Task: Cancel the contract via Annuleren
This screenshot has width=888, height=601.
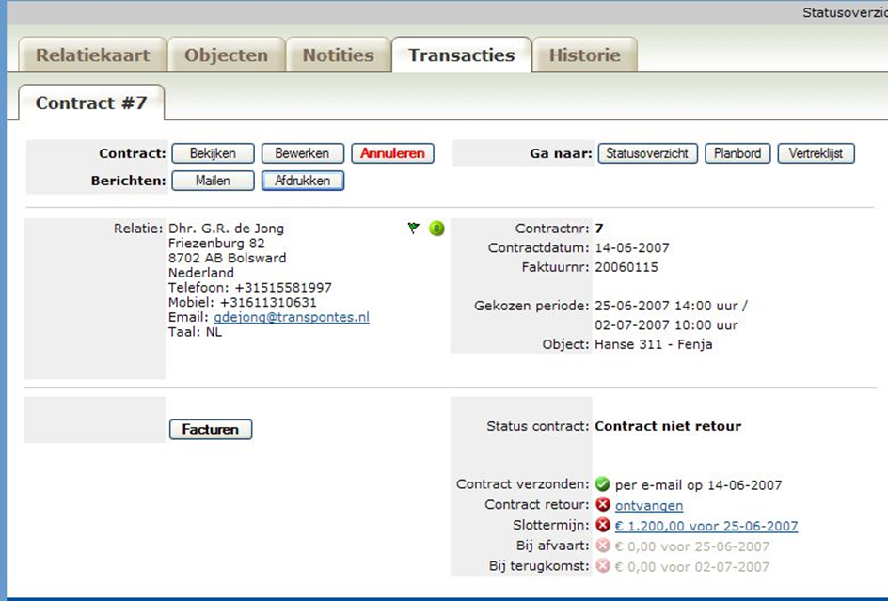Action: click(392, 153)
